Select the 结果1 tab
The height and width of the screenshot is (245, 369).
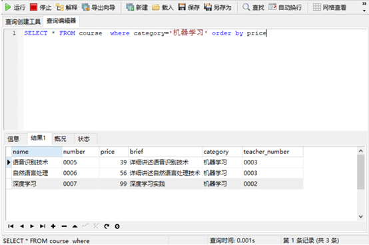point(39,138)
